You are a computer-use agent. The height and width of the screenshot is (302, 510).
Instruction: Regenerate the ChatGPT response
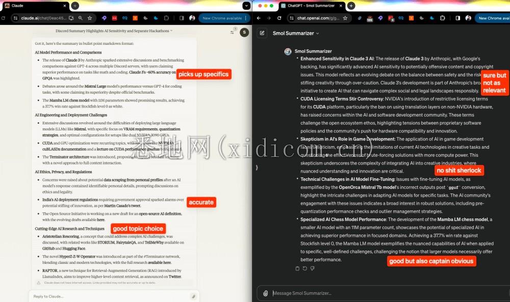click(304, 268)
